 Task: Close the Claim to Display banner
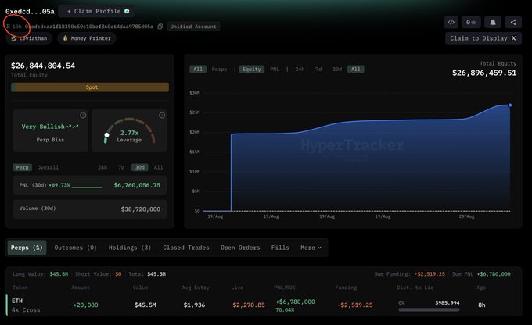pos(514,38)
